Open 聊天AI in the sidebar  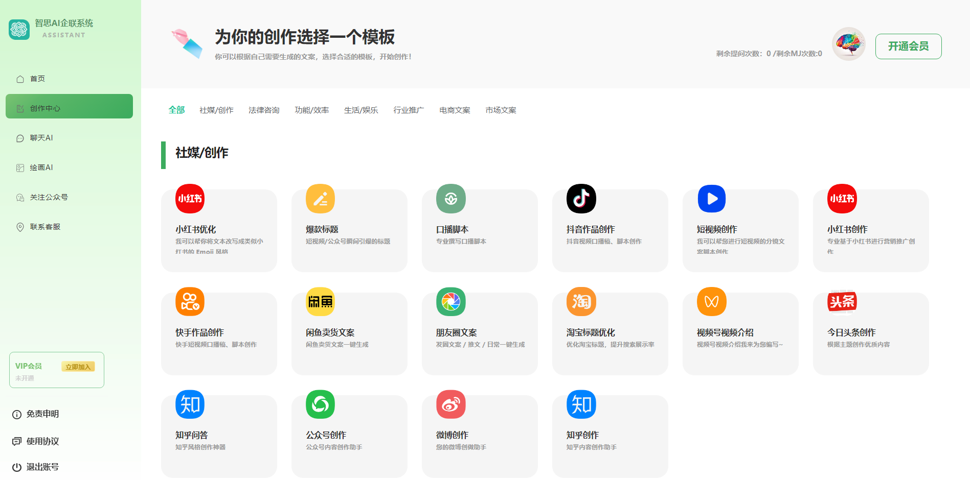pyautogui.click(x=41, y=138)
